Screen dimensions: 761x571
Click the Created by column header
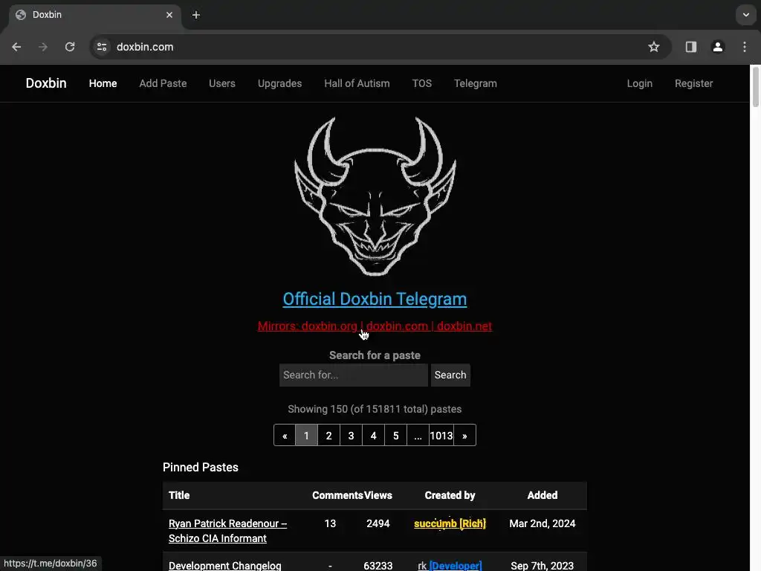tap(450, 495)
